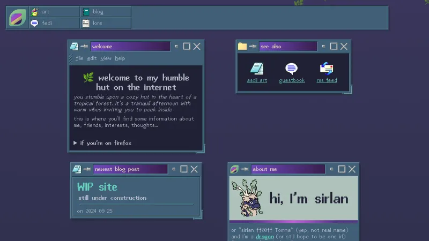Viewport: 429px width, 241px height.
Task: Open the file menu in welcome window
Action: [79, 58]
